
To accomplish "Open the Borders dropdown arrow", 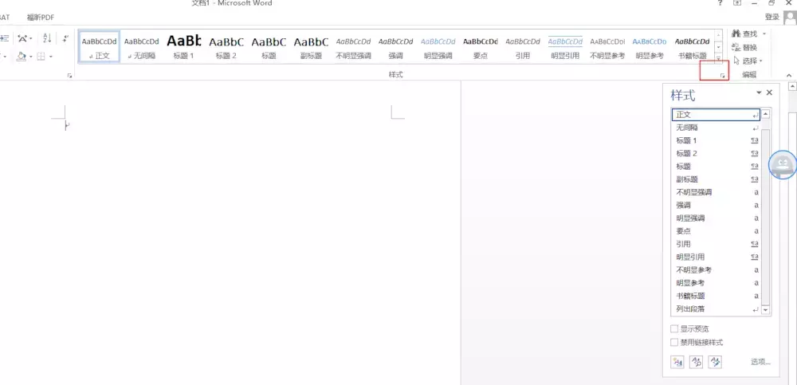I will click(50, 57).
